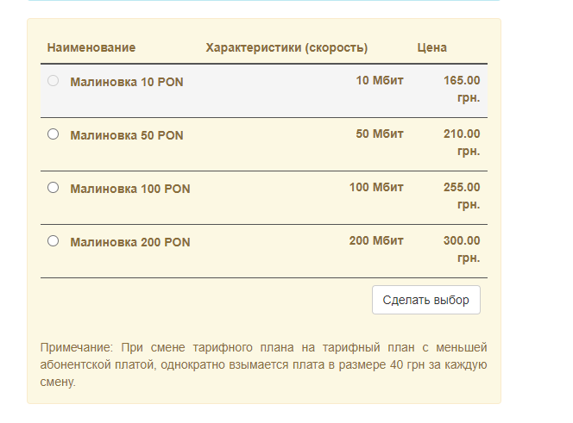Click the Примечание note text
The image size is (573, 423).
pyautogui.click(x=263, y=364)
